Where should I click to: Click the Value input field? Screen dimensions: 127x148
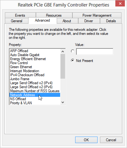point(95,51)
